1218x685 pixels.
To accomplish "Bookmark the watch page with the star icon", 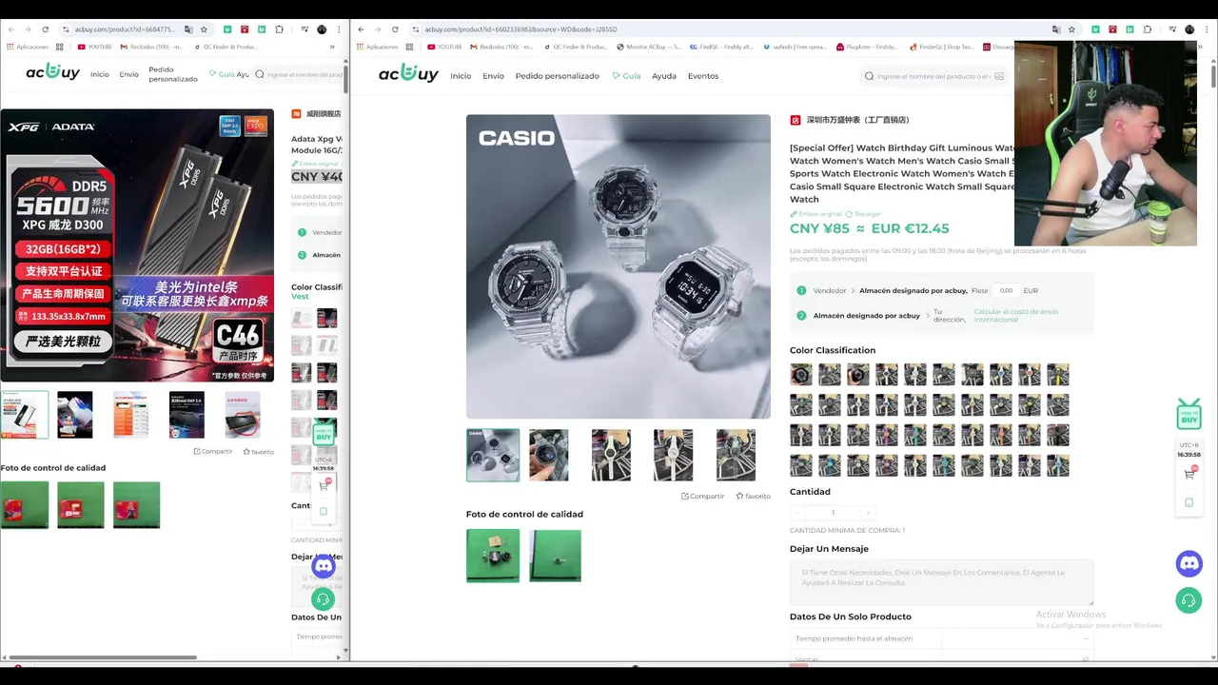I will click(1071, 29).
